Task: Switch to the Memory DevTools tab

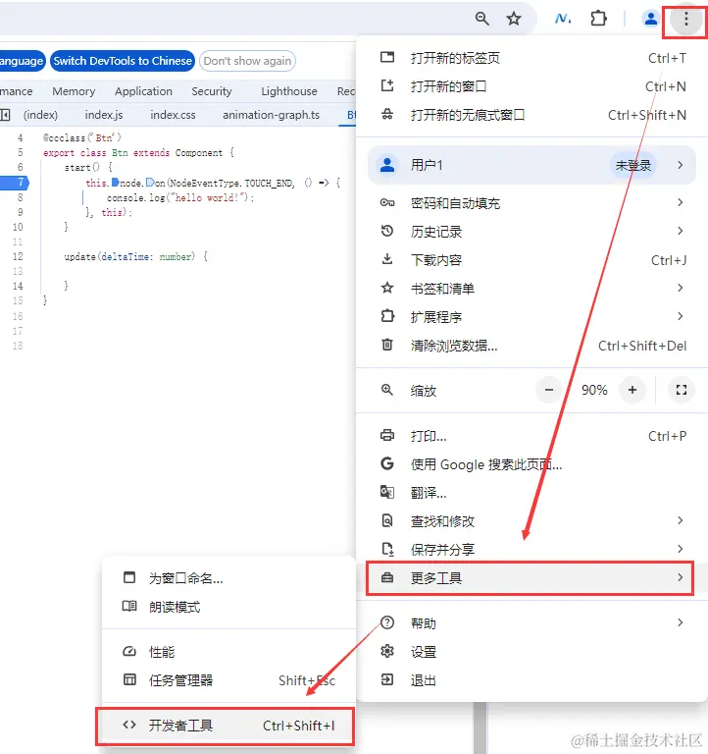Action: (74, 91)
